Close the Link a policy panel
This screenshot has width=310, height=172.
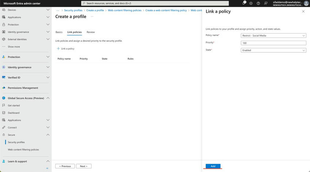coord(303,11)
